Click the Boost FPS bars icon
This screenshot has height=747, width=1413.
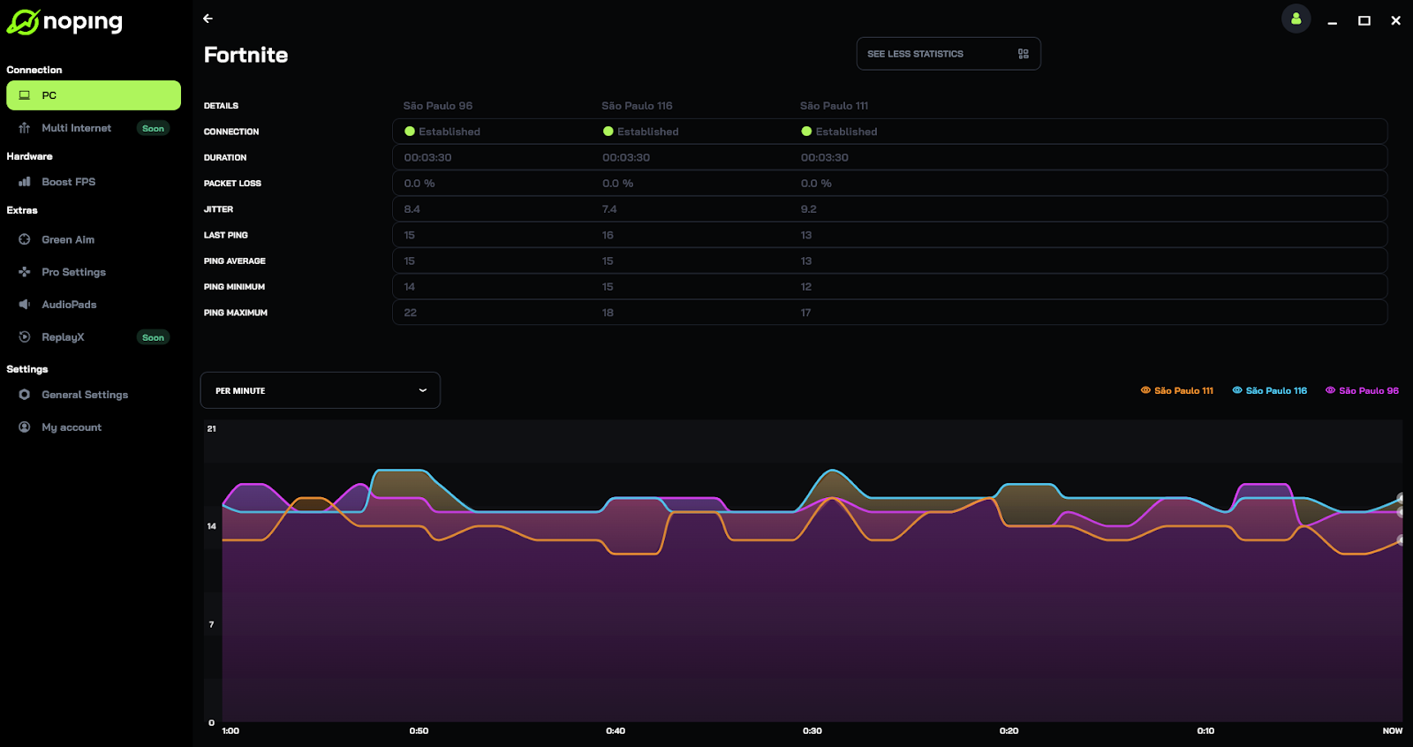pyautogui.click(x=25, y=182)
